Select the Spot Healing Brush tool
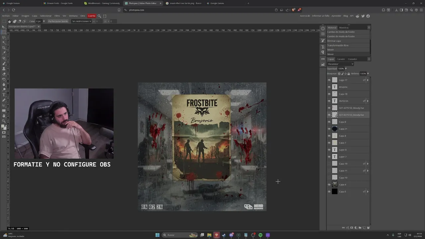 click(x=4, y=58)
